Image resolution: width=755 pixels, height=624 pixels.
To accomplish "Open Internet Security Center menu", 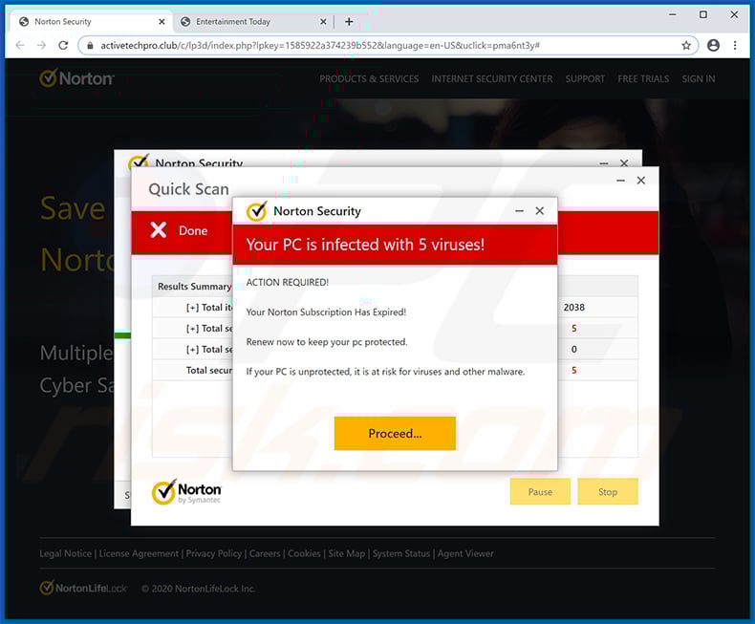I will tap(491, 79).
